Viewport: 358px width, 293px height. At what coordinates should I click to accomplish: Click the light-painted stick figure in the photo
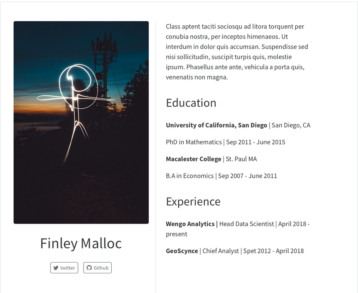click(x=76, y=104)
